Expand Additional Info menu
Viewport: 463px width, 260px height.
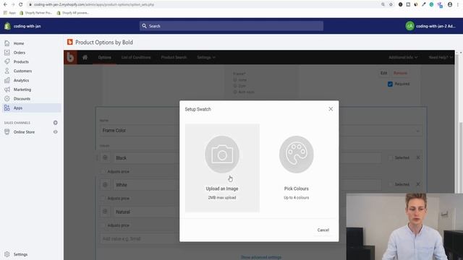(403, 57)
